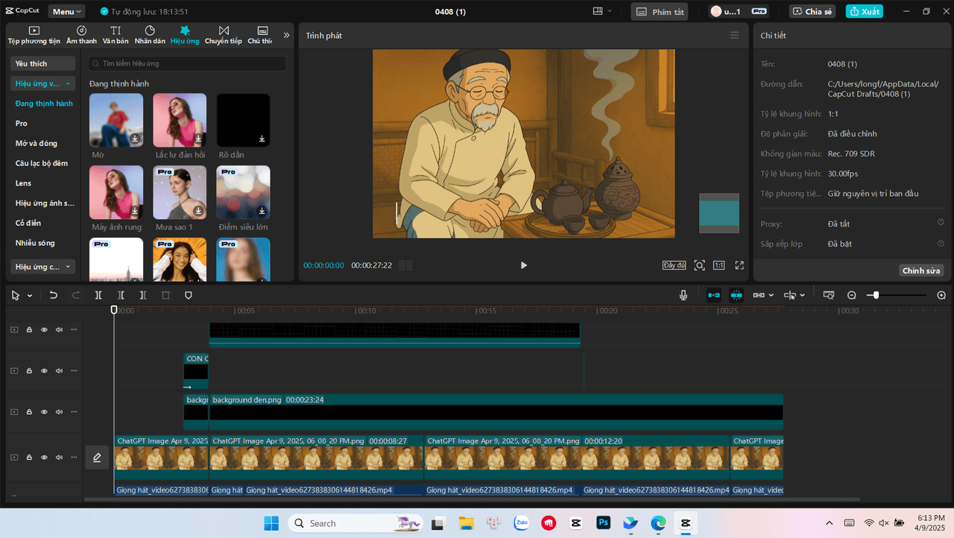Zoom in the timeline with plus icon

click(941, 295)
